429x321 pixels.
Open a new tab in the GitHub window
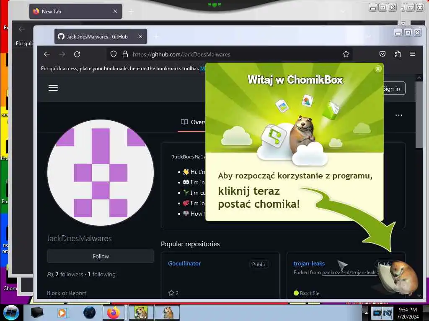coord(157,37)
